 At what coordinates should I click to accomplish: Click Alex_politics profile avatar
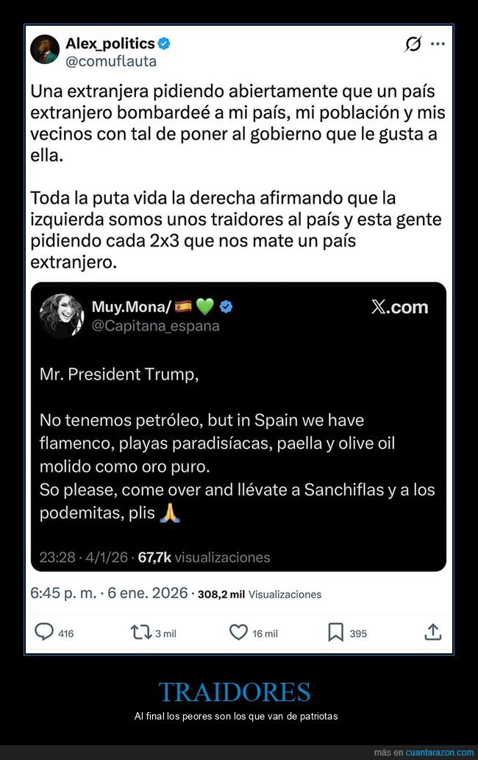coord(46,49)
